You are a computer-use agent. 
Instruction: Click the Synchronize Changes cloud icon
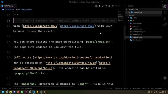[10, 89]
